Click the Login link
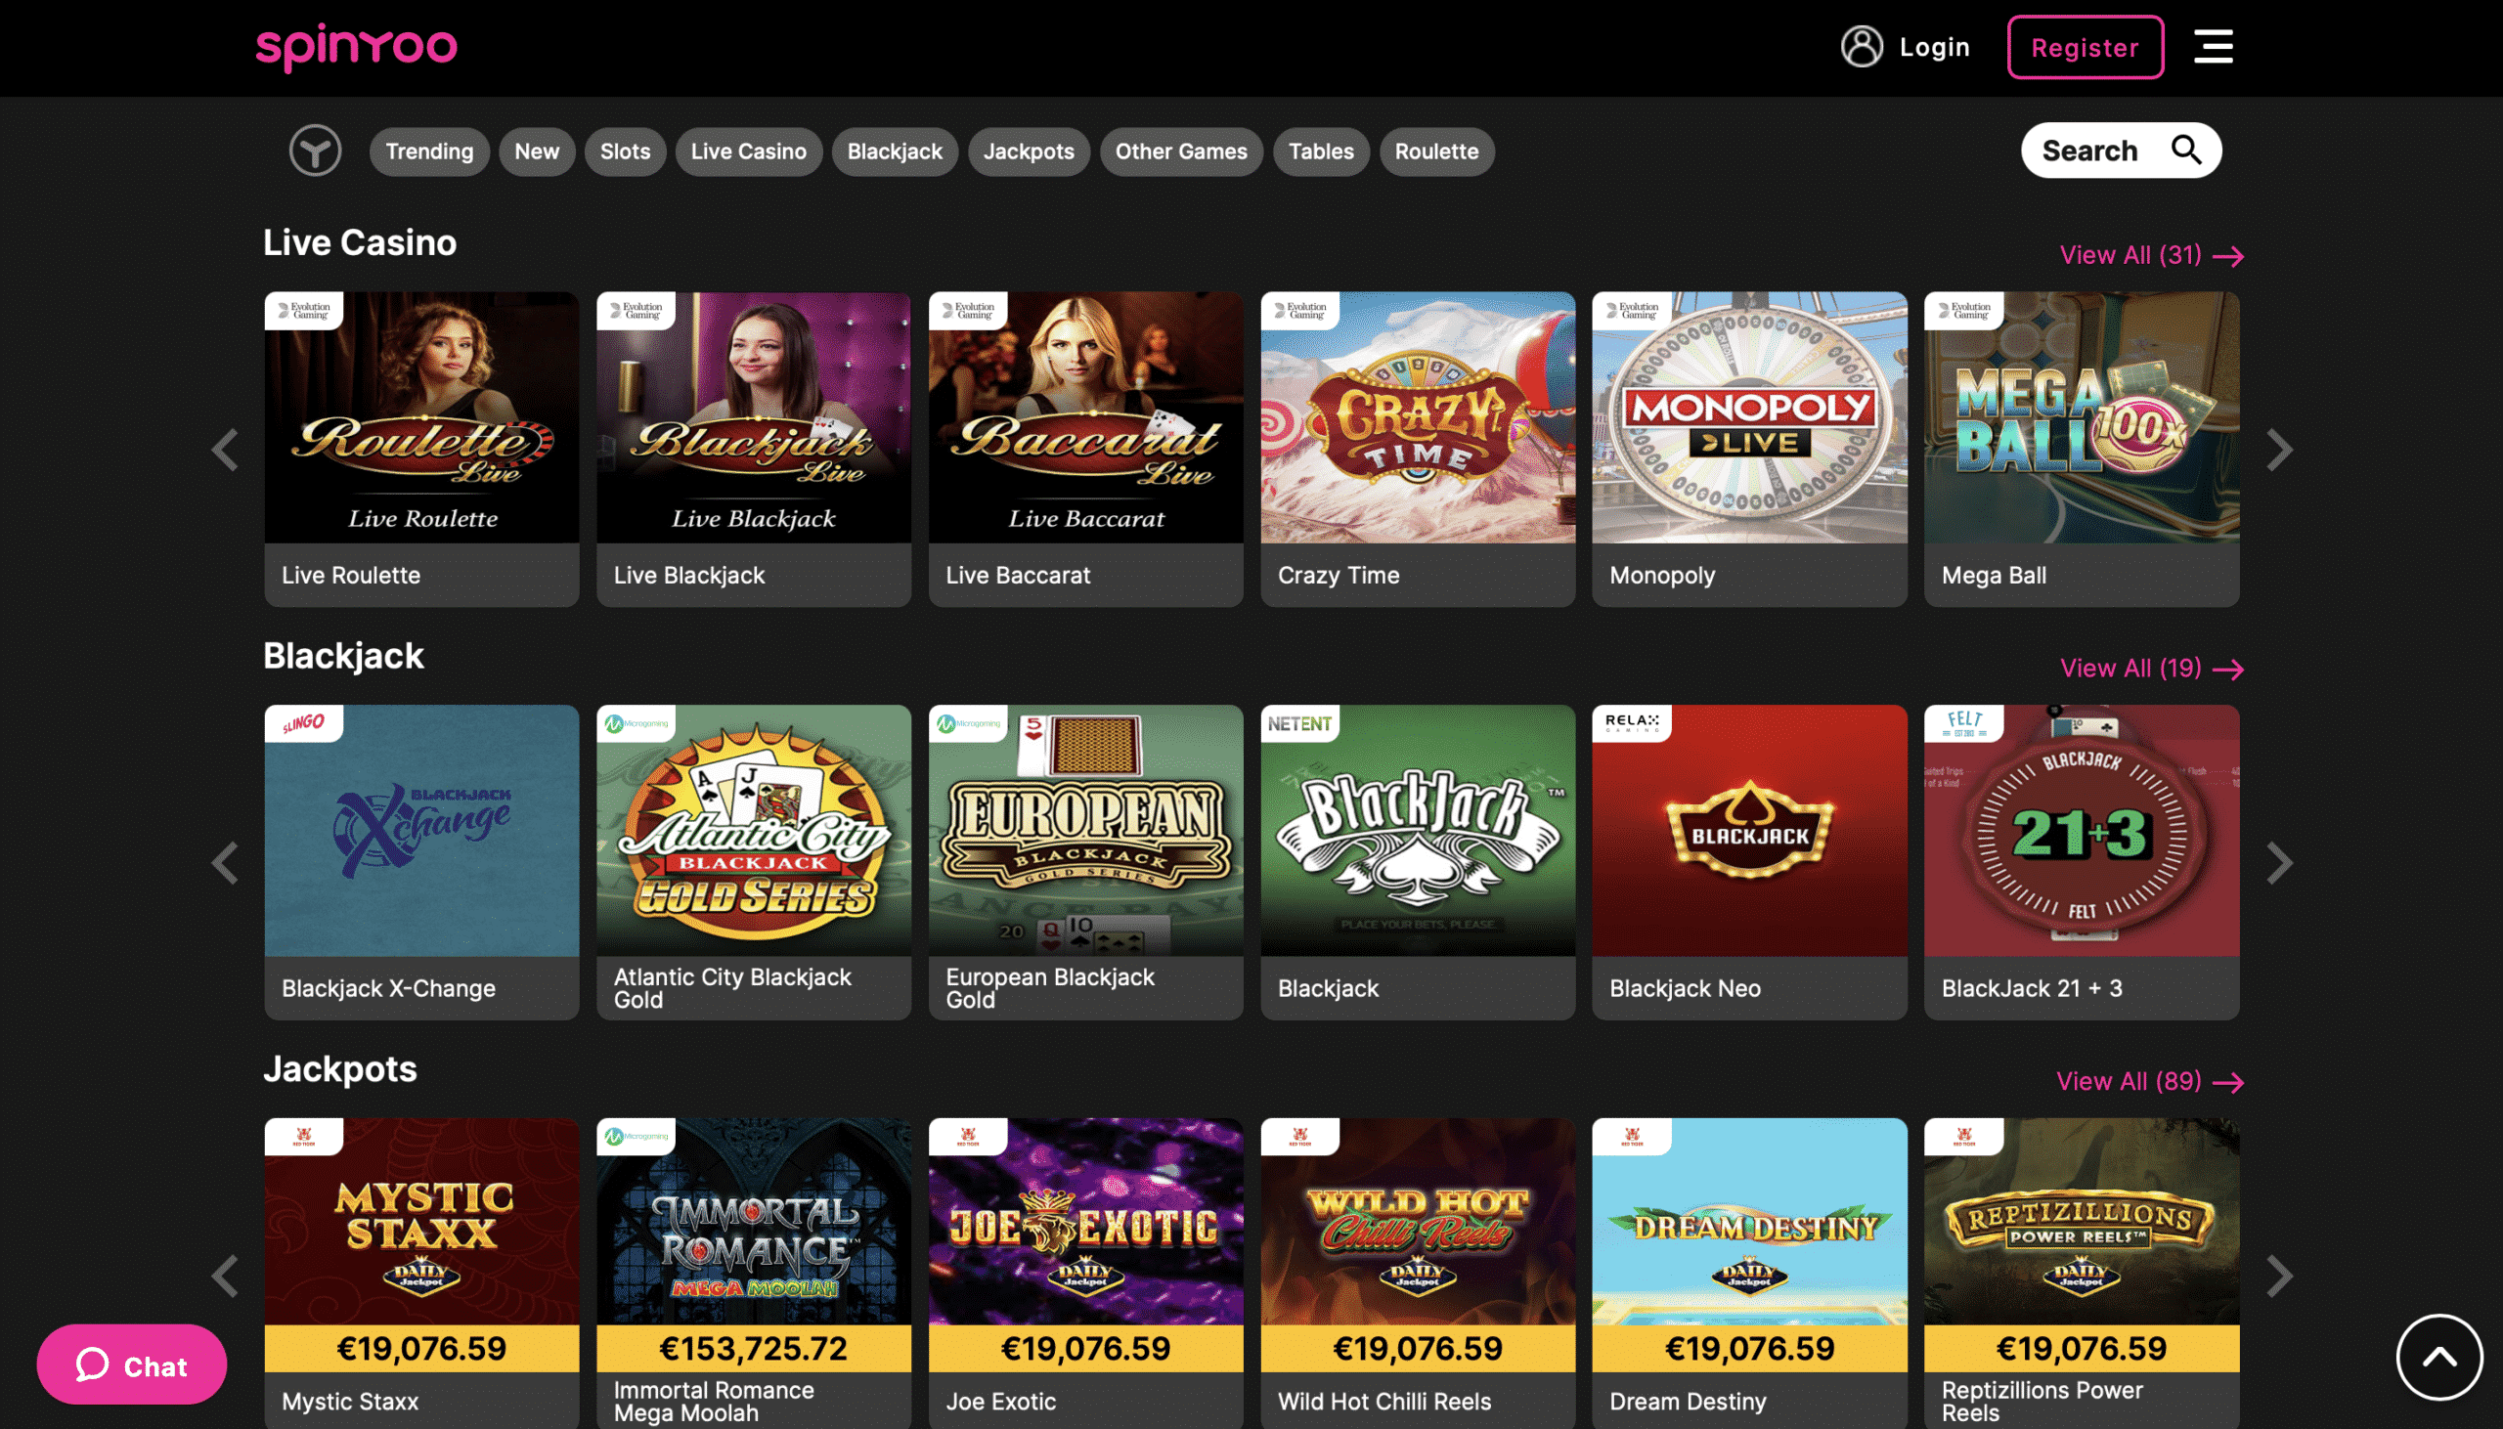The height and width of the screenshot is (1429, 2503). [x=1934, y=46]
